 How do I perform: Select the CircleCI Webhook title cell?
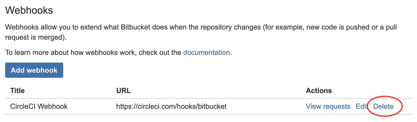click(39, 106)
